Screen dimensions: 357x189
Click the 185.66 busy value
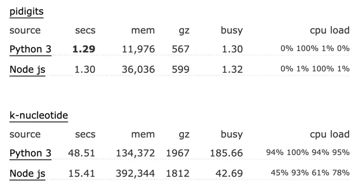click(226, 153)
